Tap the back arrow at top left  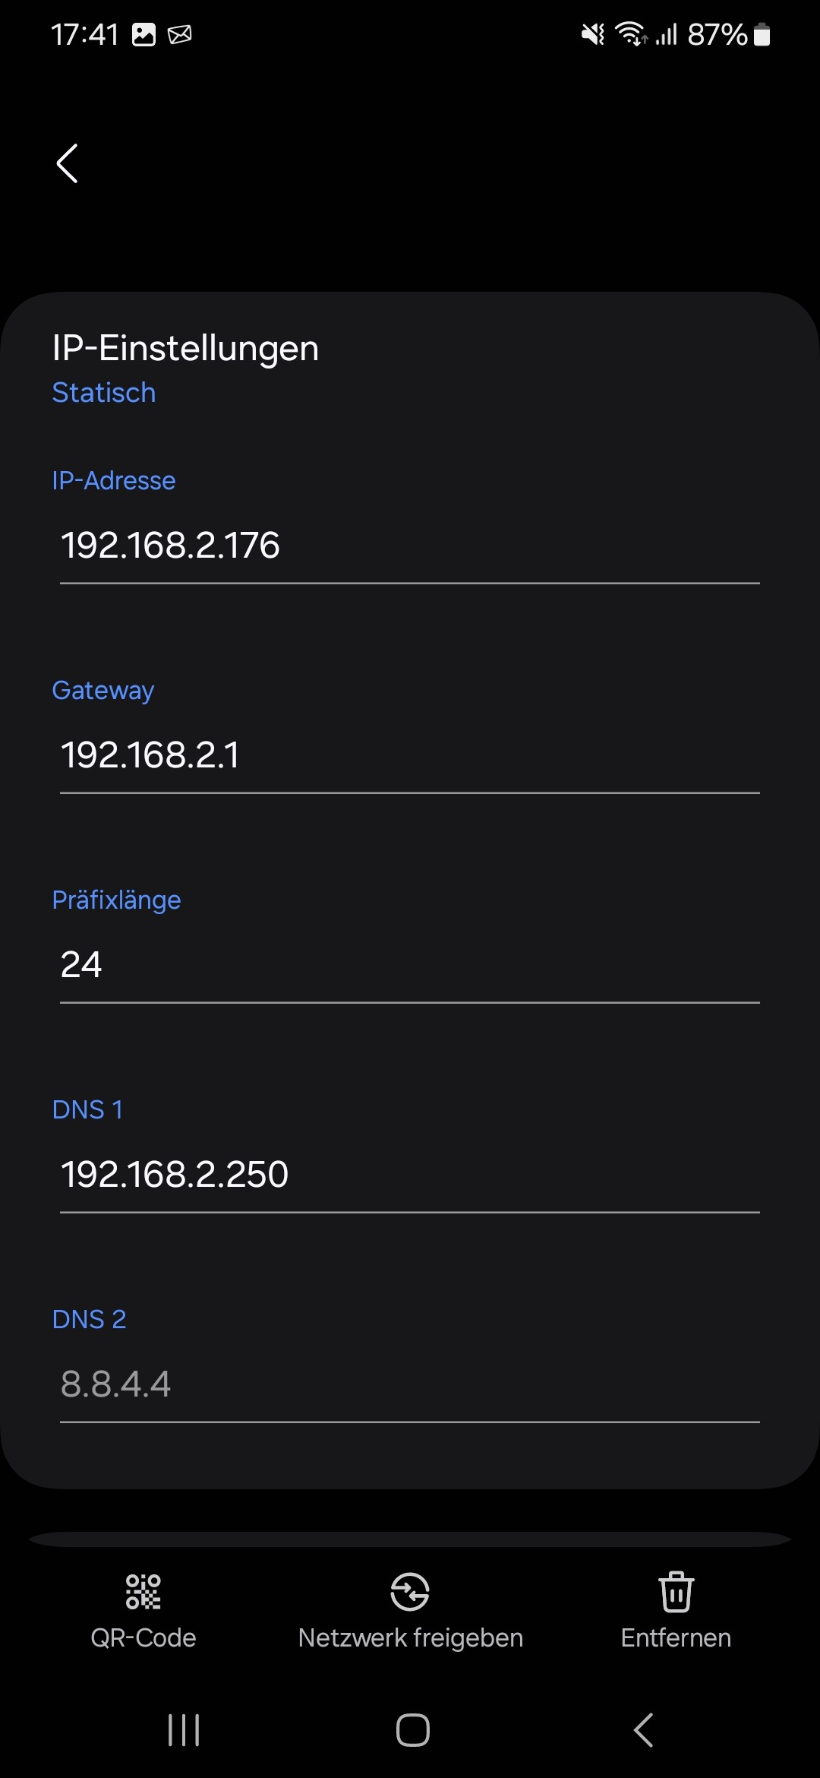tap(68, 163)
